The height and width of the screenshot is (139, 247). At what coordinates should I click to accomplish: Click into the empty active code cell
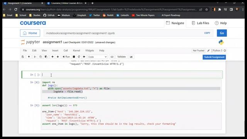(x=132, y=75)
